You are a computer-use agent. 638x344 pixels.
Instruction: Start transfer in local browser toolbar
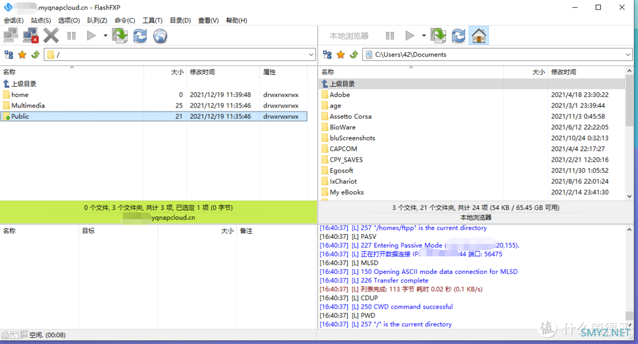[410, 36]
